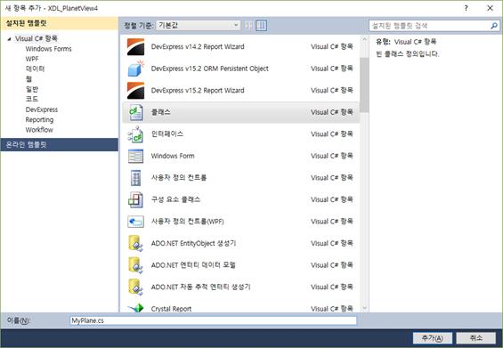Select WPF category in tree
Screen dimensions: 503x348
coord(32,59)
